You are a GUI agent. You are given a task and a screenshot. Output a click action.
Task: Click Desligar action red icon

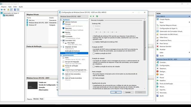(158, 71)
